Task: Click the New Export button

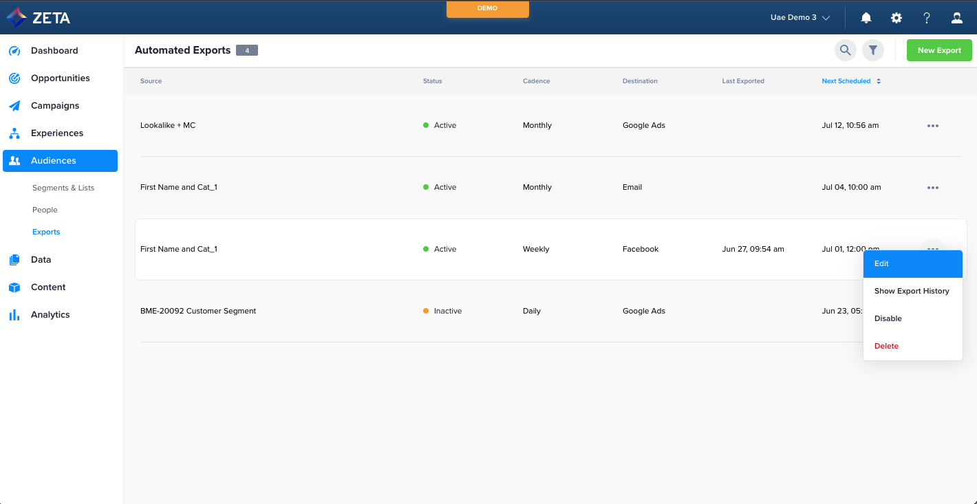Action: click(939, 50)
